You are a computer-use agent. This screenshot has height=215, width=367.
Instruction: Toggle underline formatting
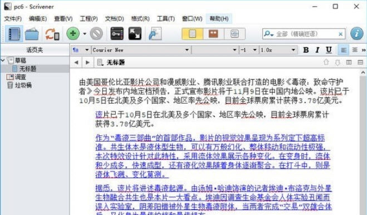pyautogui.click(x=329, y=50)
